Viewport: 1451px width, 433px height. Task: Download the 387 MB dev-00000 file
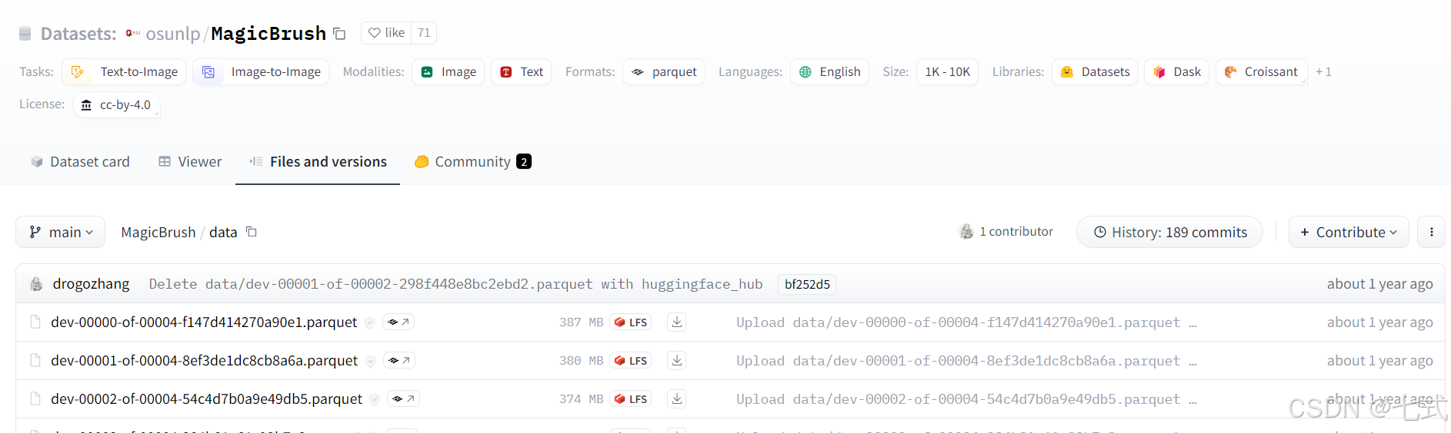pos(677,322)
